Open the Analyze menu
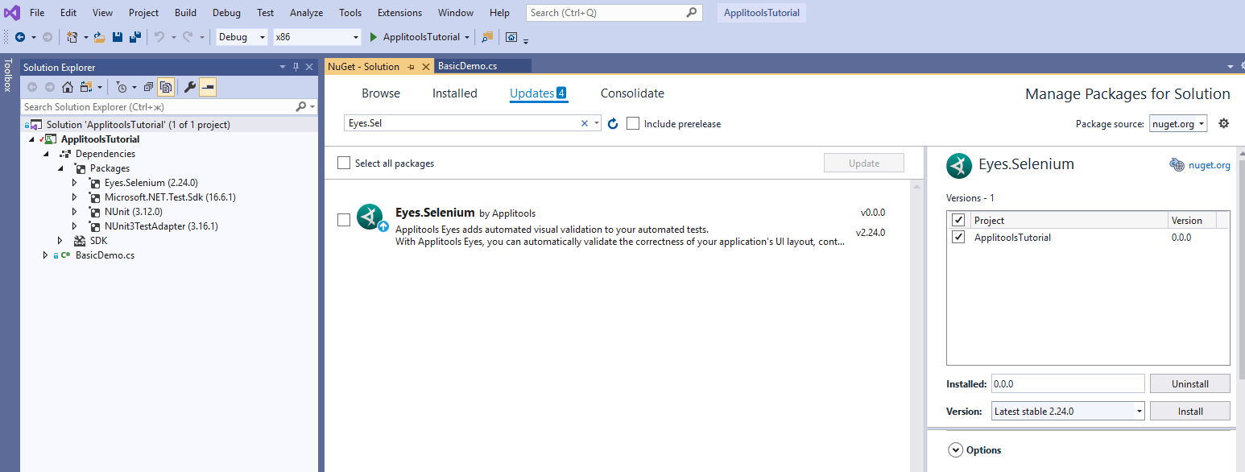Image resolution: width=1245 pixels, height=472 pixels. coord(306,13)
